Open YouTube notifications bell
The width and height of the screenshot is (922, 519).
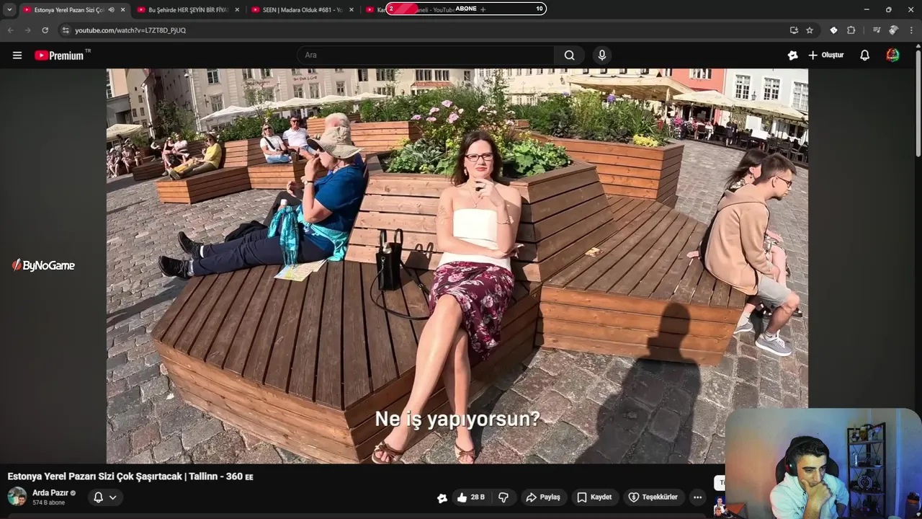click(x=865, y=55)
